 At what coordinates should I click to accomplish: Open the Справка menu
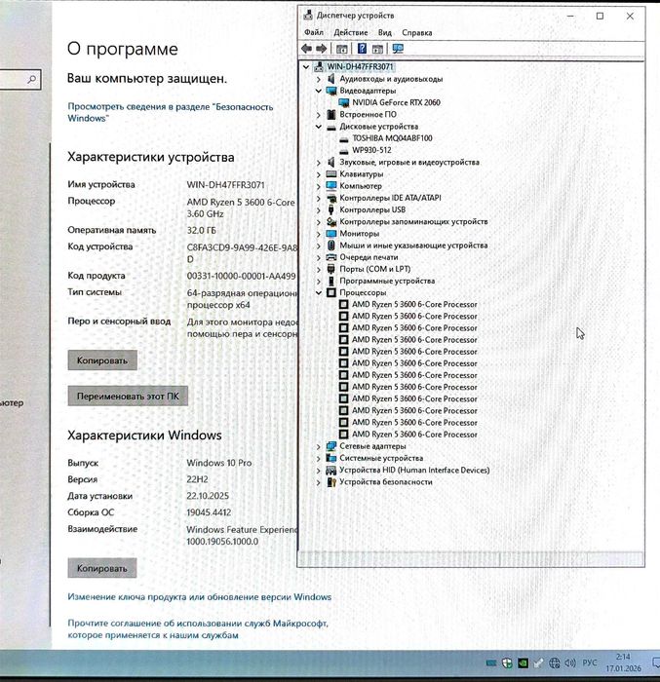416,32
